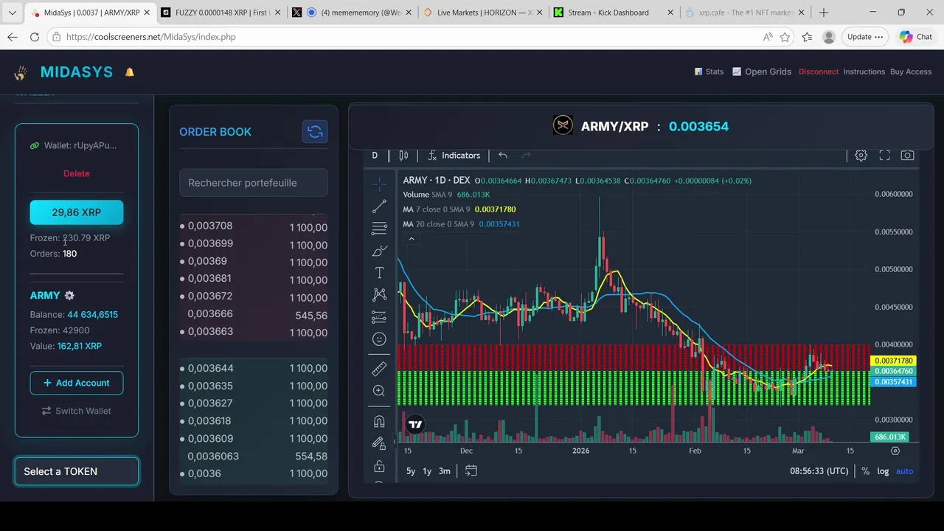
Task: Open Copilot Chat in browser
Action: pos(916,37)
